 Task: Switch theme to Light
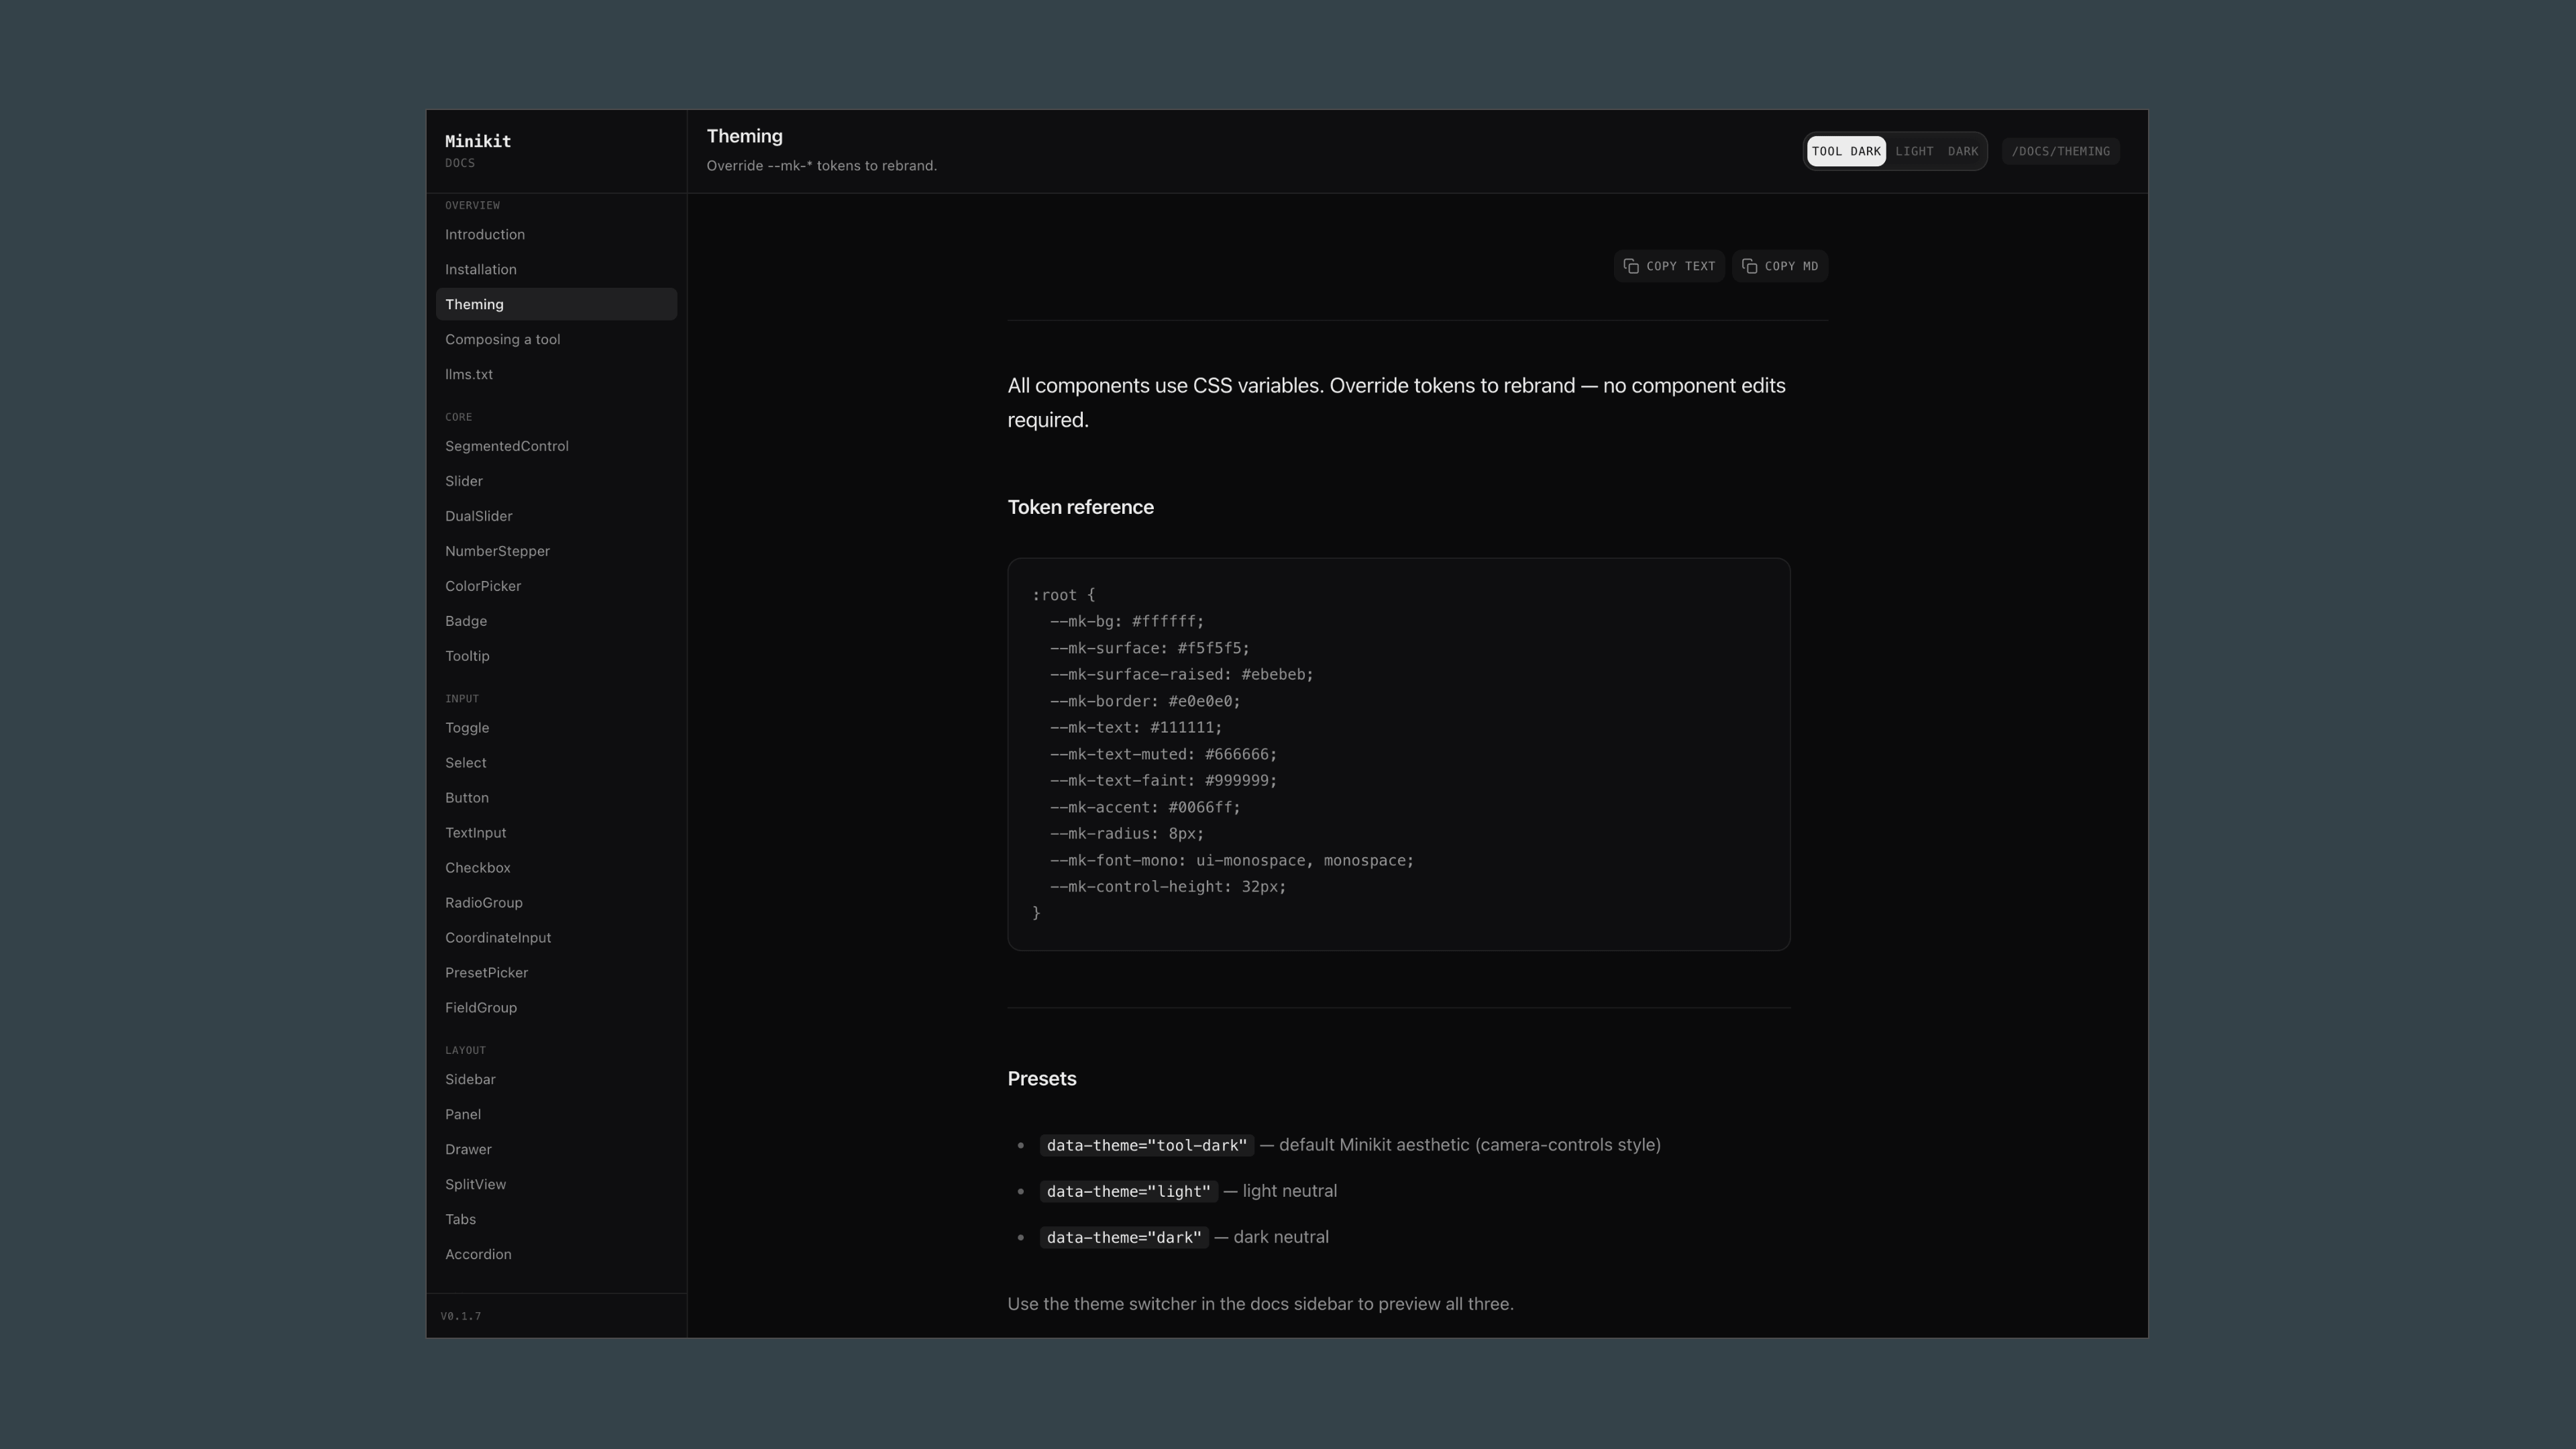(x=1914, y=151)
